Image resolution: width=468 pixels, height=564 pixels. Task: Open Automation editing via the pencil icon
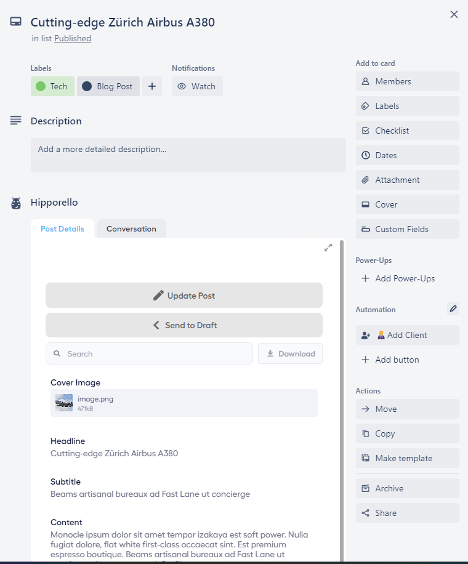453,308
